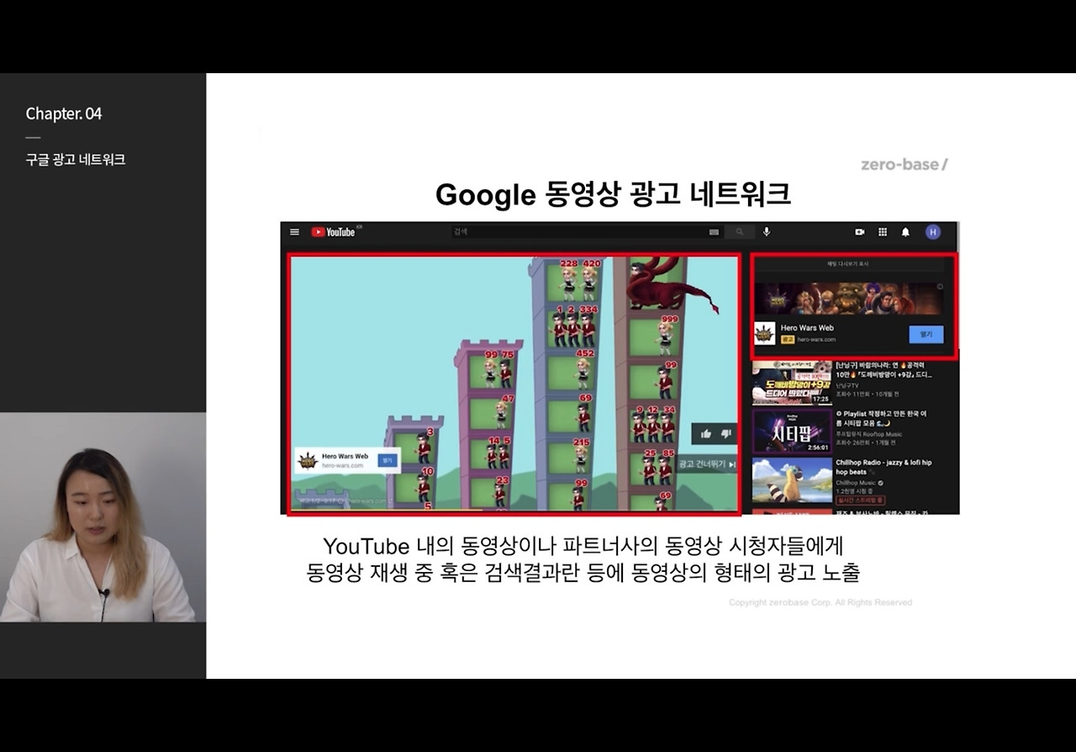Screen dimensions: 1076x752
Task: Click the Hero Wars logo in the sidebar ad
Action: [764, 333]
